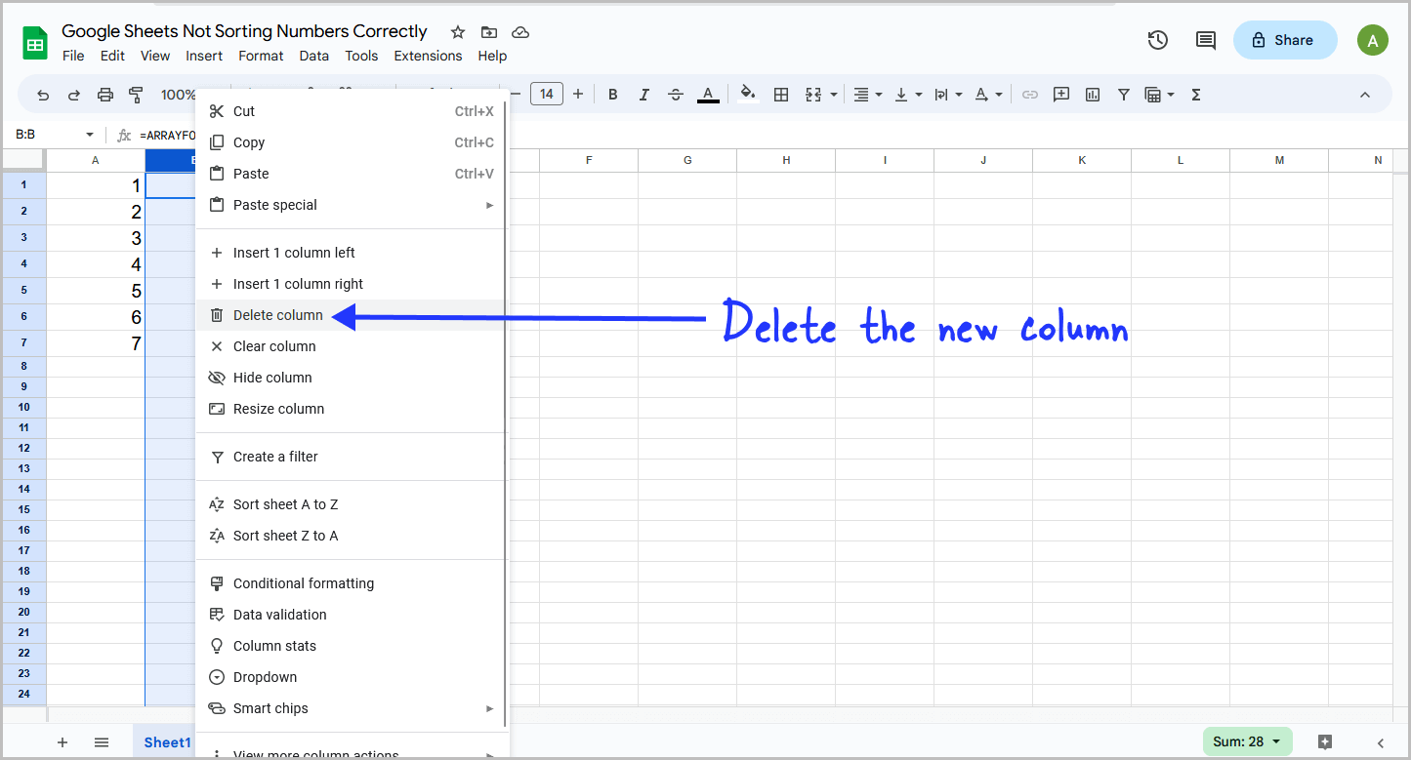
Task: Click the move to folder icon
Action: [489, 32]
